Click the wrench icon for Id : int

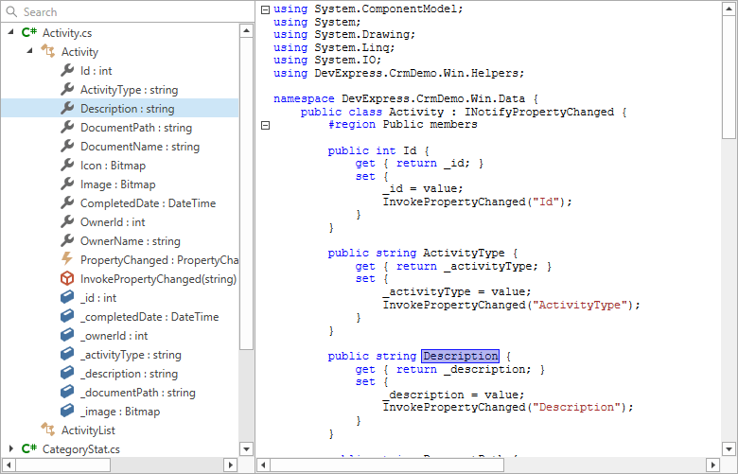[x=67, y=70]
